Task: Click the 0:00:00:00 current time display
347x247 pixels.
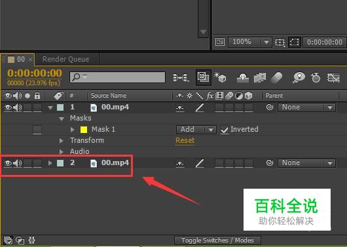Action: pos(35,73)
